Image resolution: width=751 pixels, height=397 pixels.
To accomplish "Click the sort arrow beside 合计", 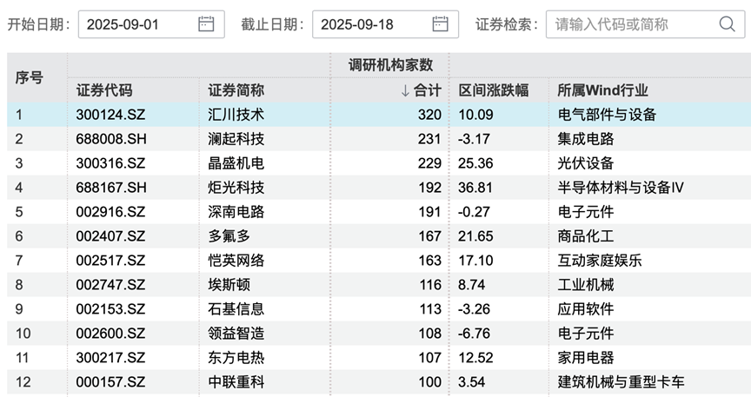I will pyautogui.click(x=405, y=90).
